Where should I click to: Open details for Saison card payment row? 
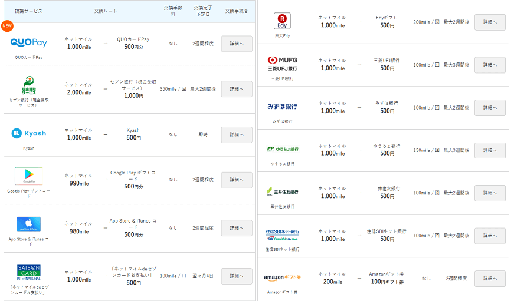[x=237, y=276]
